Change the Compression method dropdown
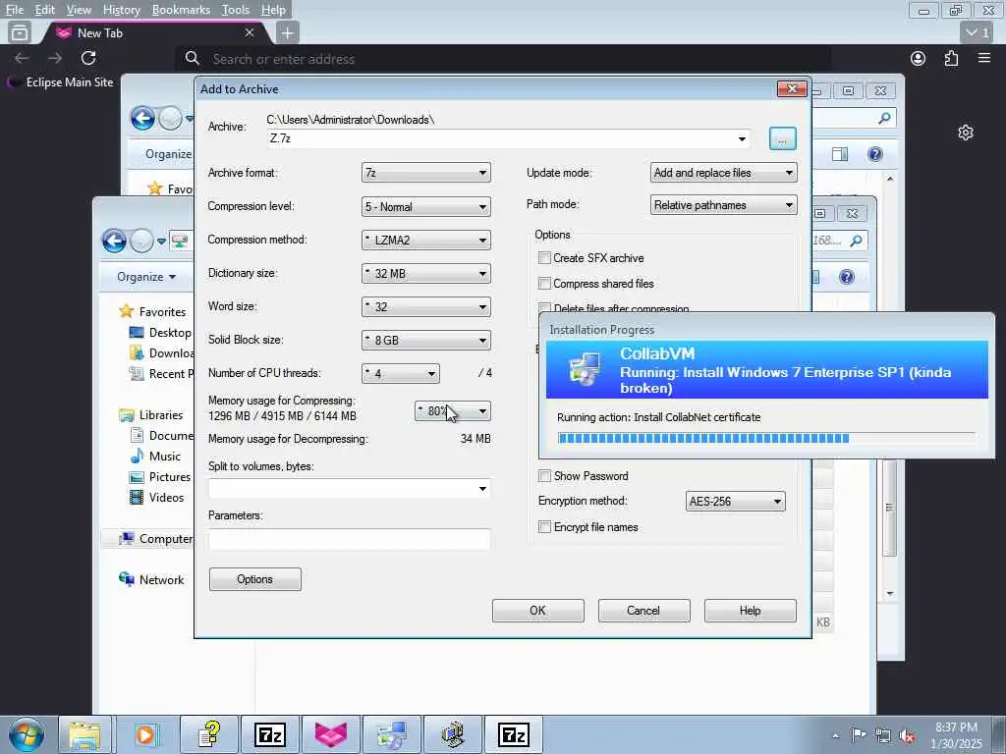 (426, 240)
